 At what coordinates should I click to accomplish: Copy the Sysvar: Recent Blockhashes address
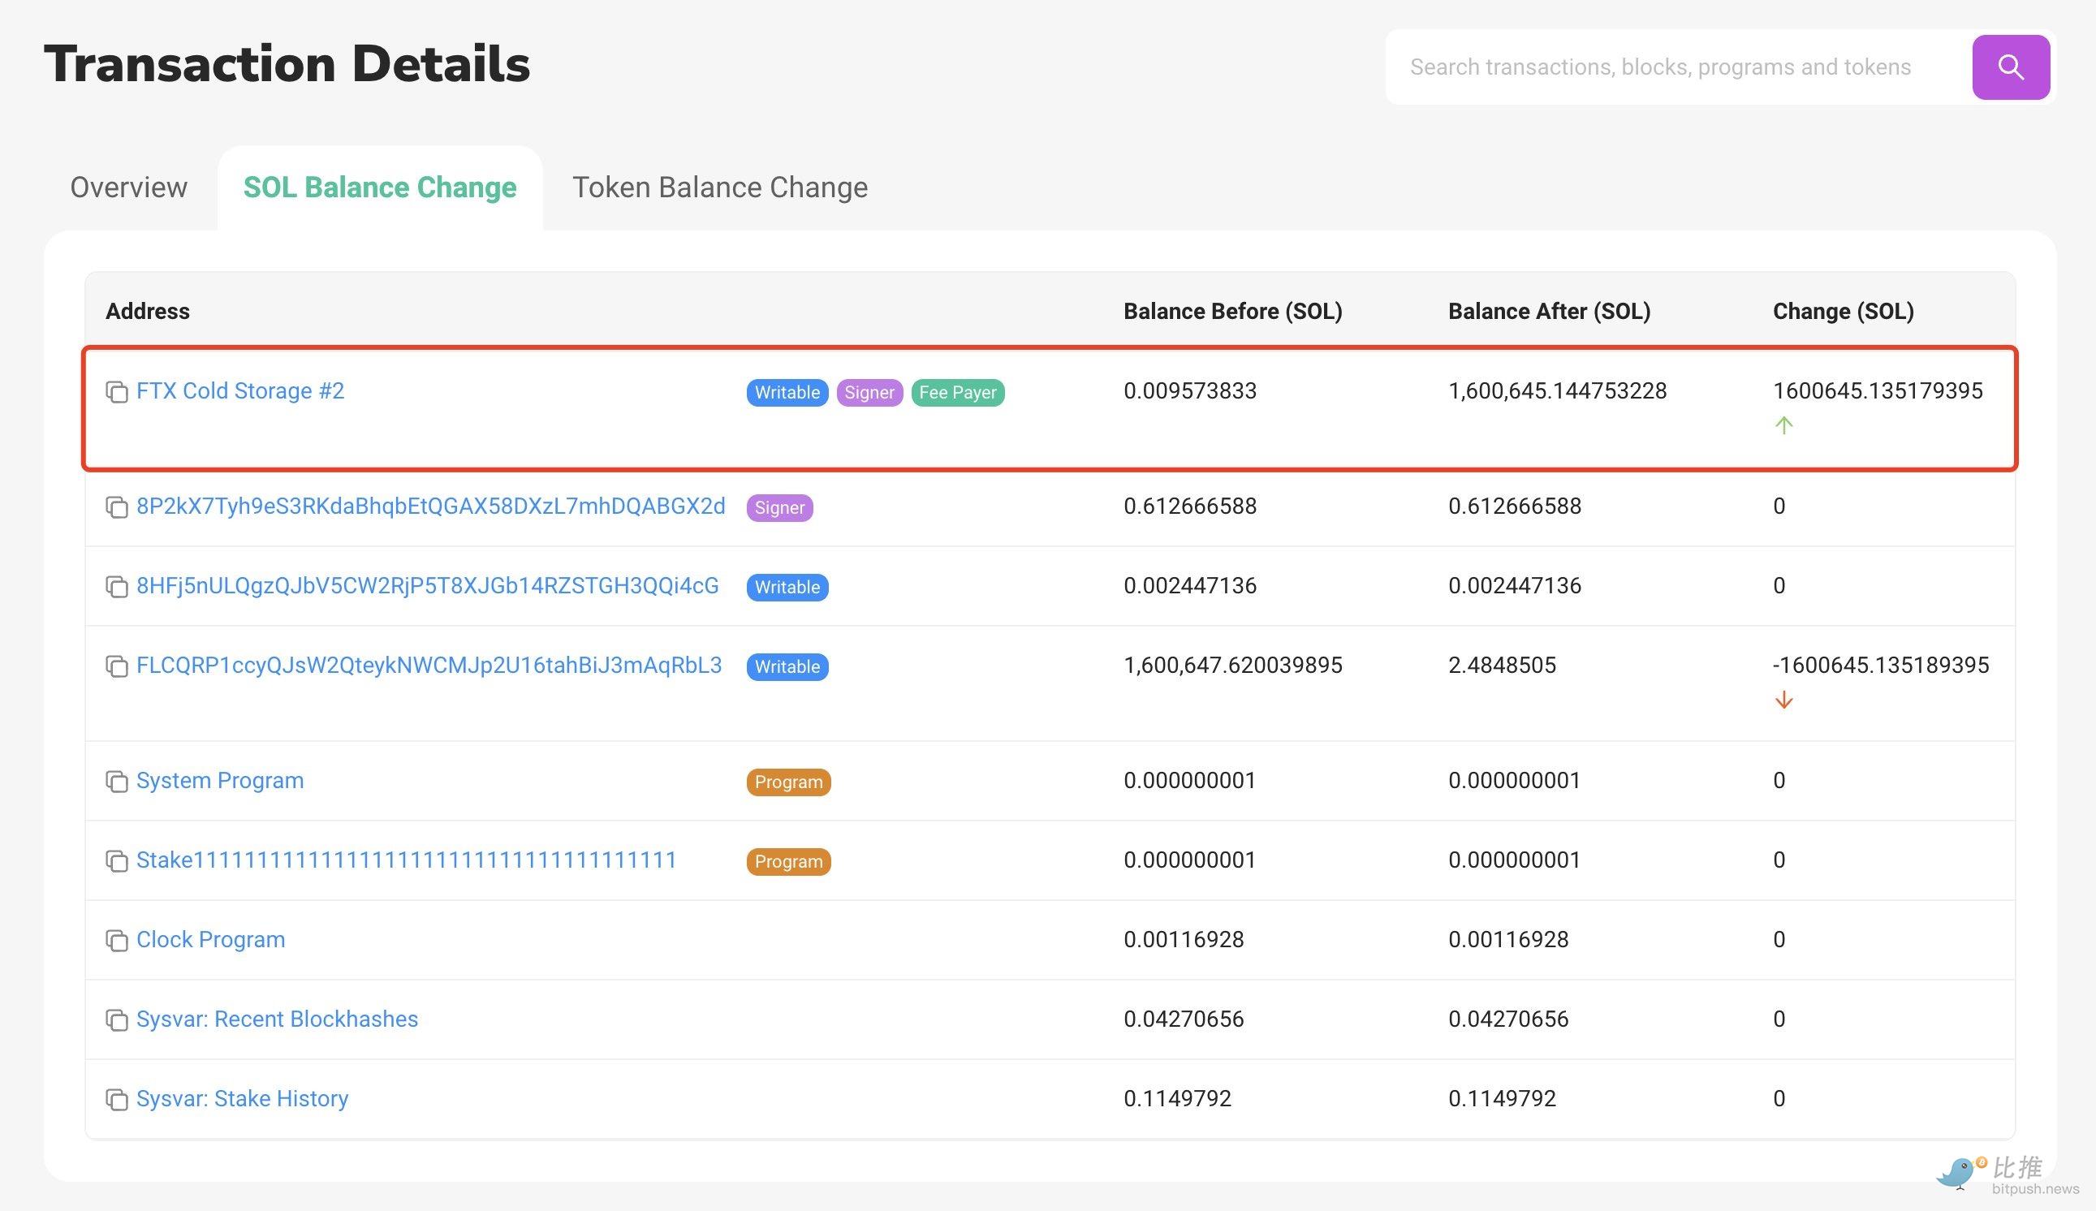coord(116,1019)
